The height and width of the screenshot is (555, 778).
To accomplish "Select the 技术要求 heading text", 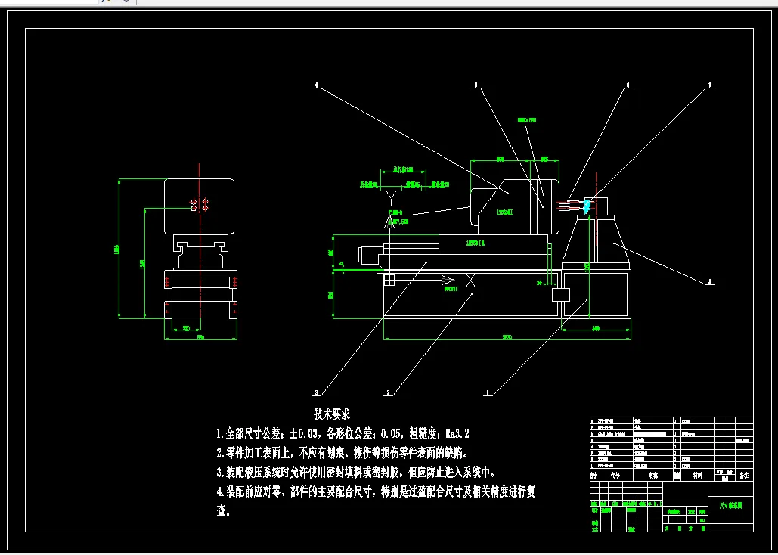I will click(332, 414).
